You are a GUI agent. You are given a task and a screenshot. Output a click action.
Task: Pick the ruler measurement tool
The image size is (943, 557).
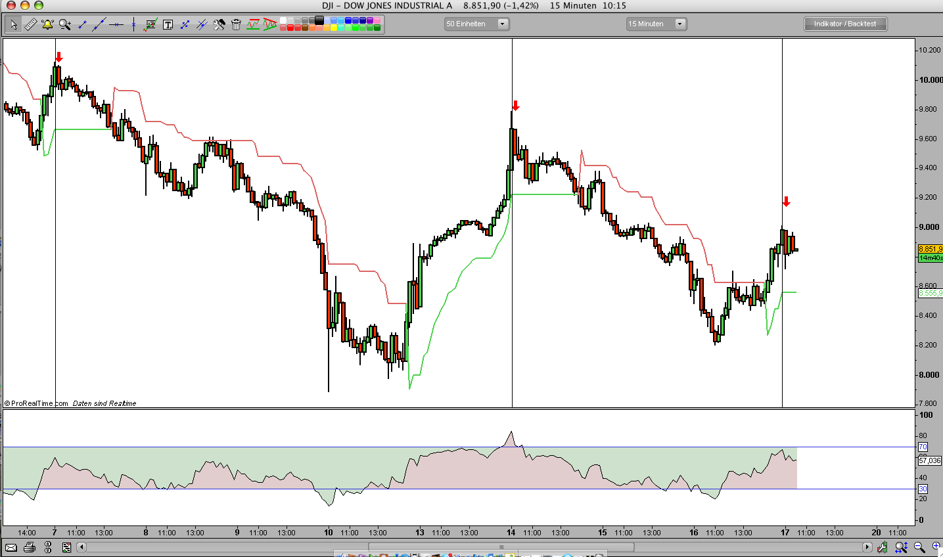(30, 25)
